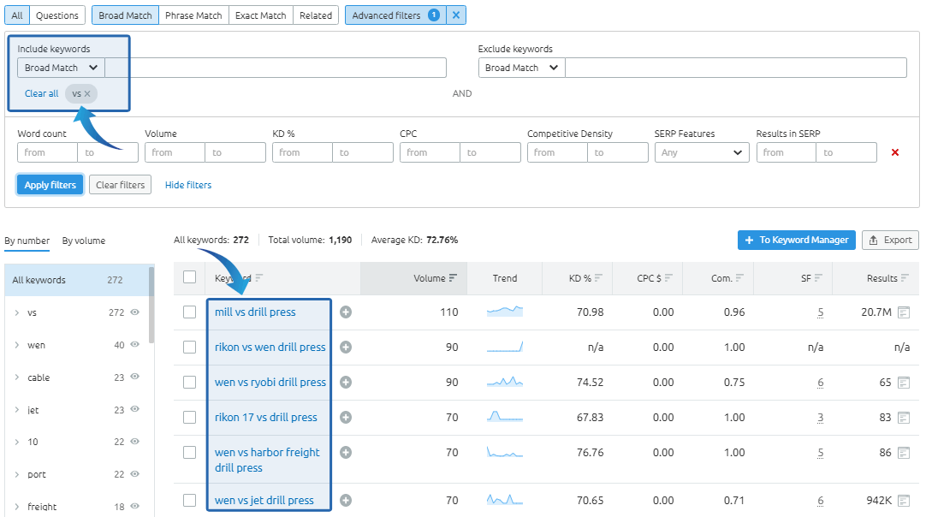Click the Include keywords text field
The image size is (926, 517).
[x=276, y=68]
